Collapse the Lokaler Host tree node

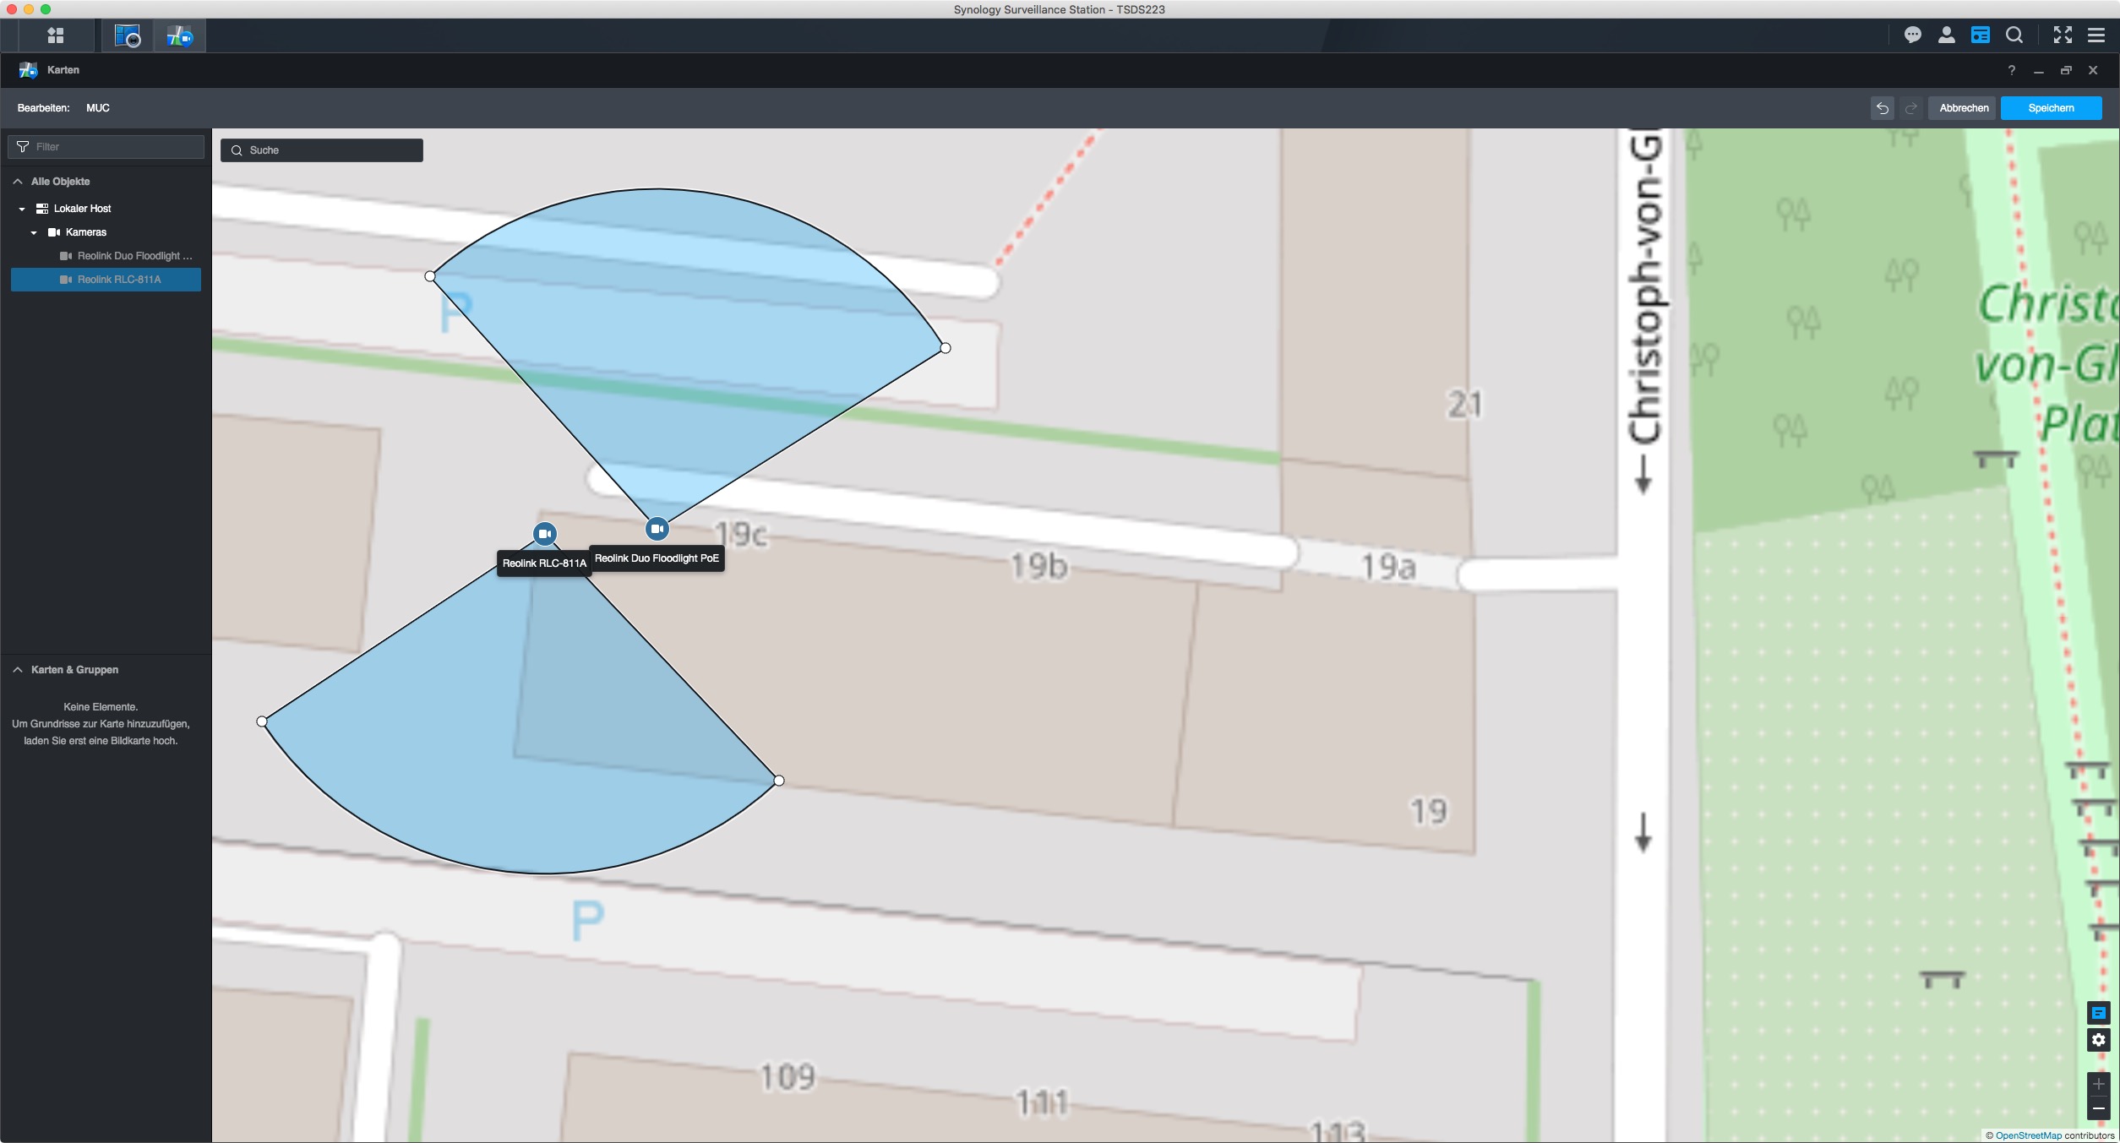pos(22,209)
